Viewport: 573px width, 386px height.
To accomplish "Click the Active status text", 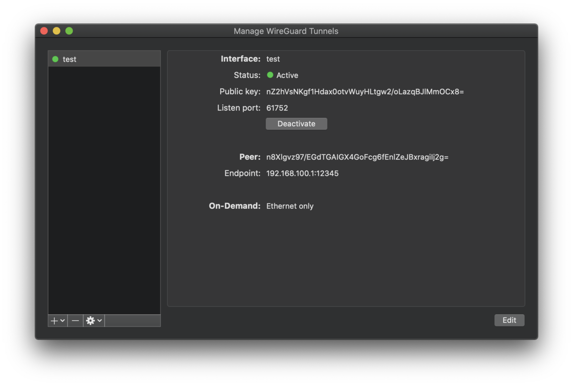I will 287,75.
